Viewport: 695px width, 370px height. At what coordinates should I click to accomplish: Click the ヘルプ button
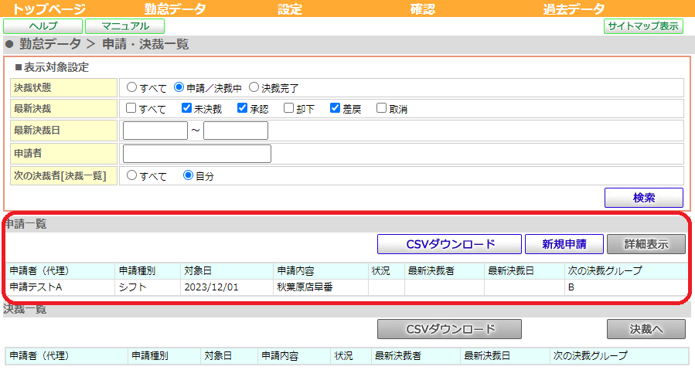point(43,26)
